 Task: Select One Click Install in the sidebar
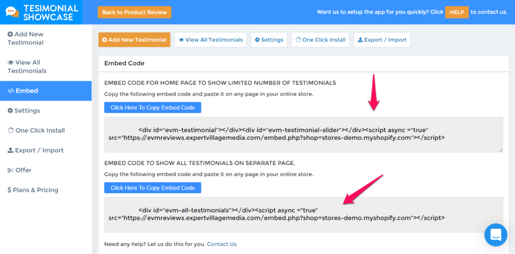pyautogui.click(x=40, y=130)
